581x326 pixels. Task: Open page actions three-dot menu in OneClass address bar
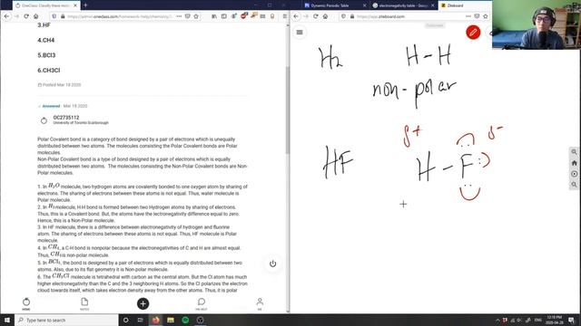[179, 16]
